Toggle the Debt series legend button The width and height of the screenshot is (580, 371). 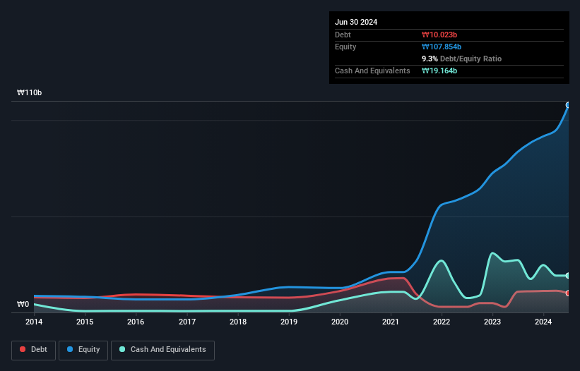coord(33,350)
